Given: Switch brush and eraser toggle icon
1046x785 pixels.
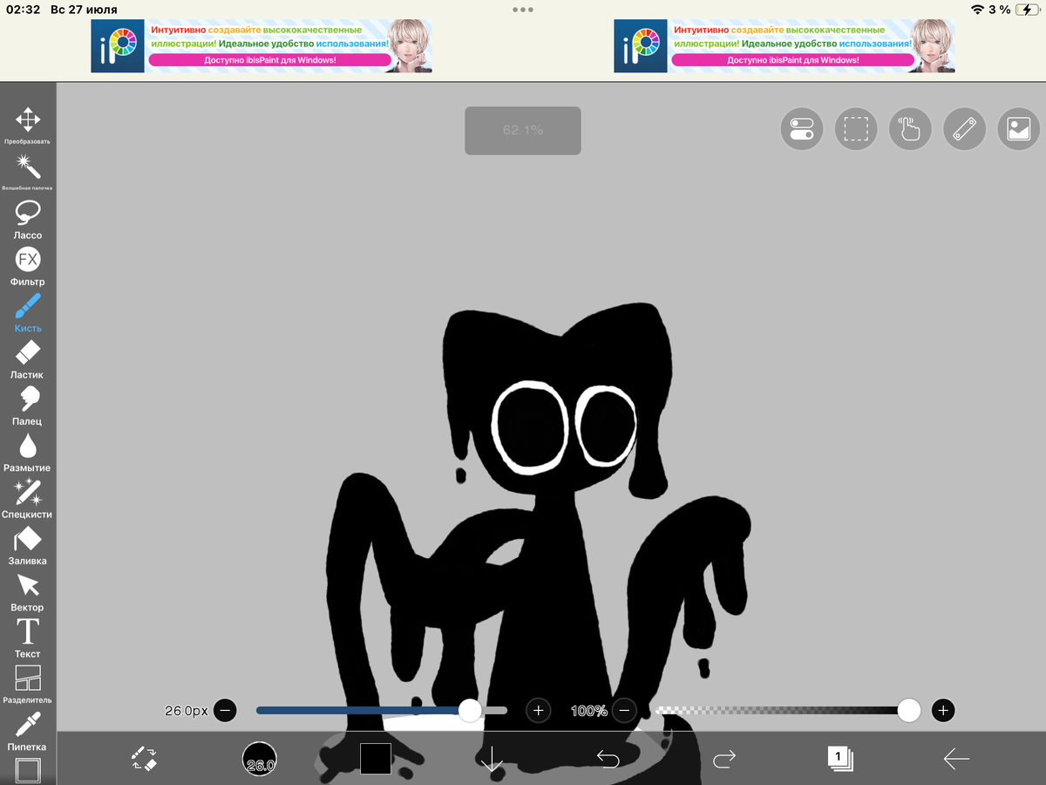Looking at the screenshot, I should click(x=144, y=758).
